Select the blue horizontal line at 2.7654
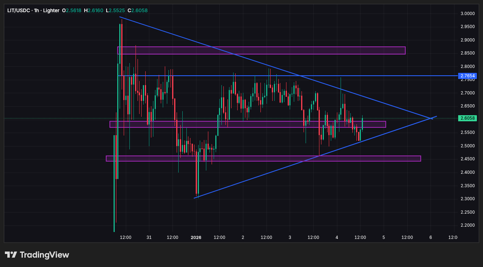The image size is (483, 267). [288, 76]
